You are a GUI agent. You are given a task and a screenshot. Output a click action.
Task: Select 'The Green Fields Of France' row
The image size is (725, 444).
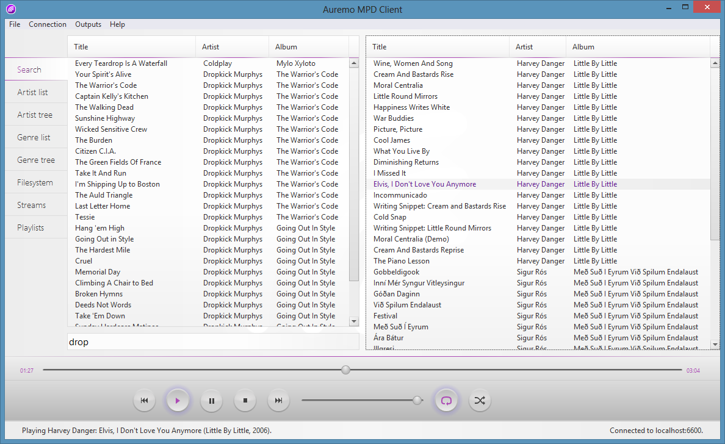[x=208, y=162]
